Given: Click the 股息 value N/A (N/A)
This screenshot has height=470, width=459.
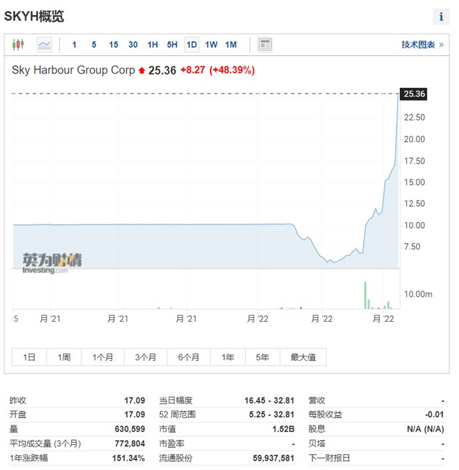Looking at the screenshot, I should 425,429.
